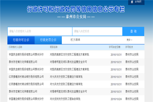Open the 权力清单 tab

[x=75, y=40]
